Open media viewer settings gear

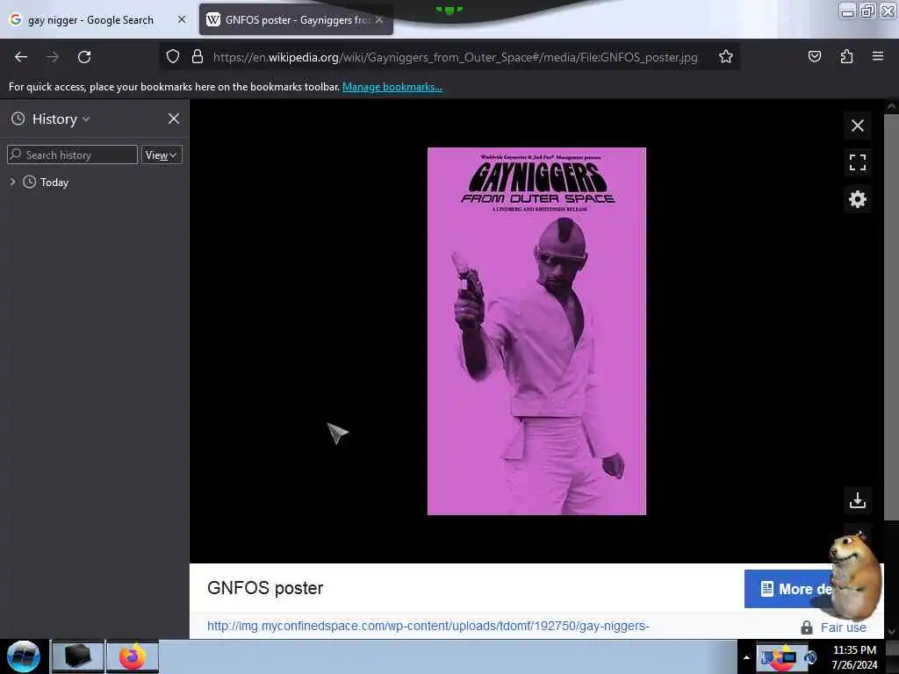857,199
